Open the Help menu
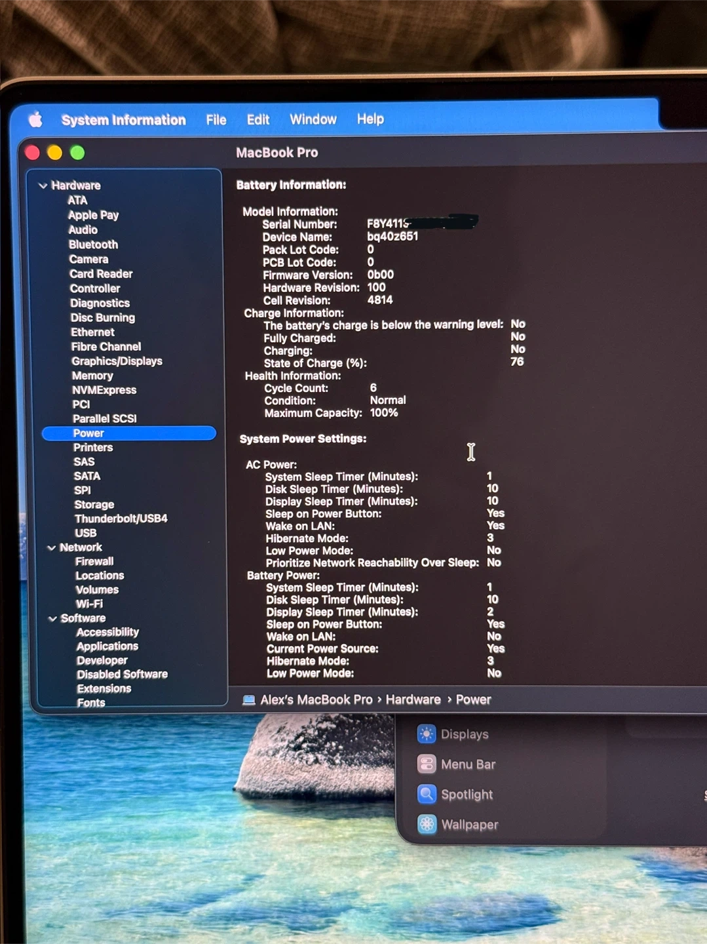Screen dimensions: 707x944 click(x=370, y=119)
